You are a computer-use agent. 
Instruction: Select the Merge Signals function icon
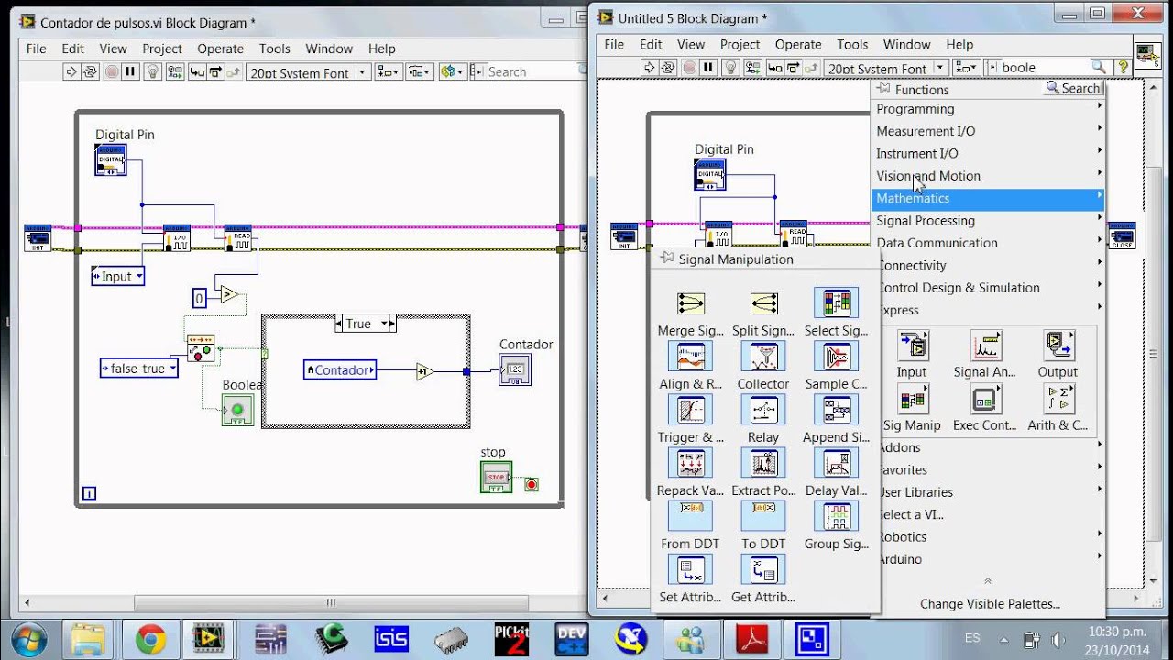(x=690, y=303)
